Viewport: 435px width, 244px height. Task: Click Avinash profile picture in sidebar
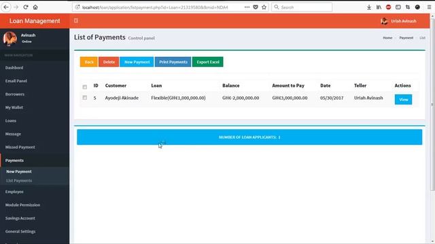[10, 38]
